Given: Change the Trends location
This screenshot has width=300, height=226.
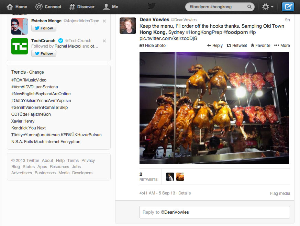Looking at the screenshot, I should (x=36, y=72).
